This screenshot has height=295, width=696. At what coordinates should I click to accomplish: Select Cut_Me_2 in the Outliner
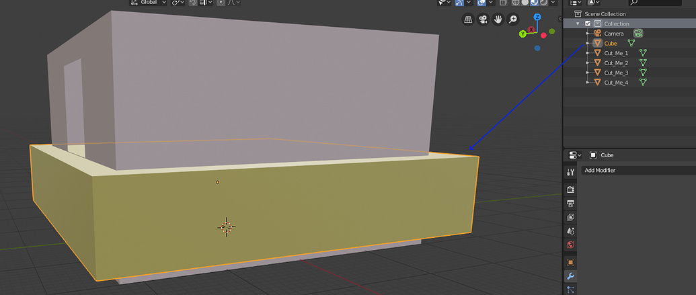[616, 63]
